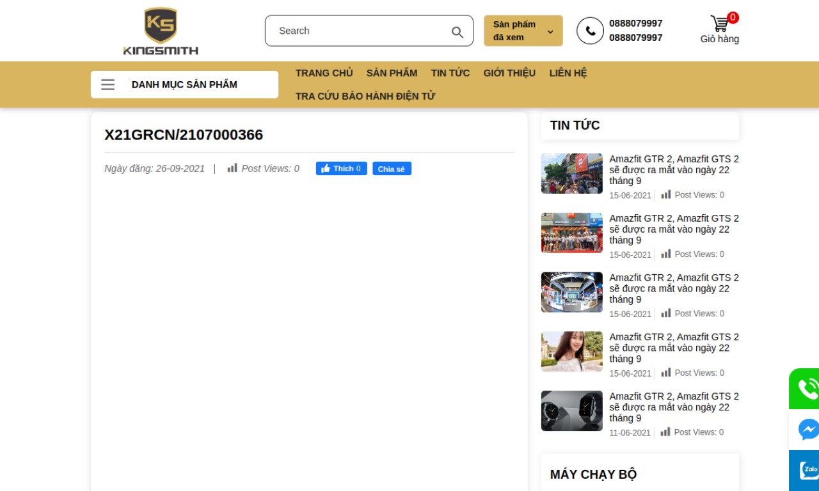Viewport: 819px width, 491px height.
Task: Select TIN TỨC in the navigation
Action: (x=450, y=73)
